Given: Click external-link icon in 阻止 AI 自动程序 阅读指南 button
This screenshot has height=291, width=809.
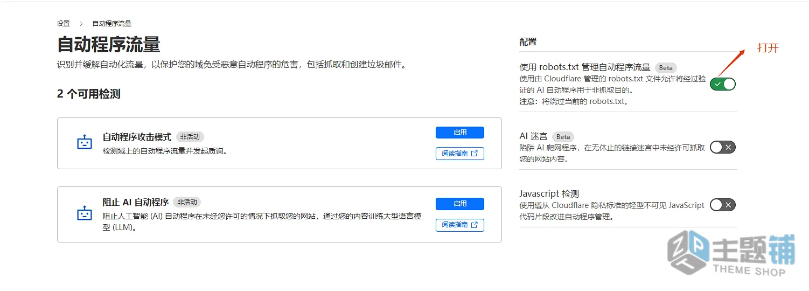Looking at the screenshot, I should click(475, 225).
